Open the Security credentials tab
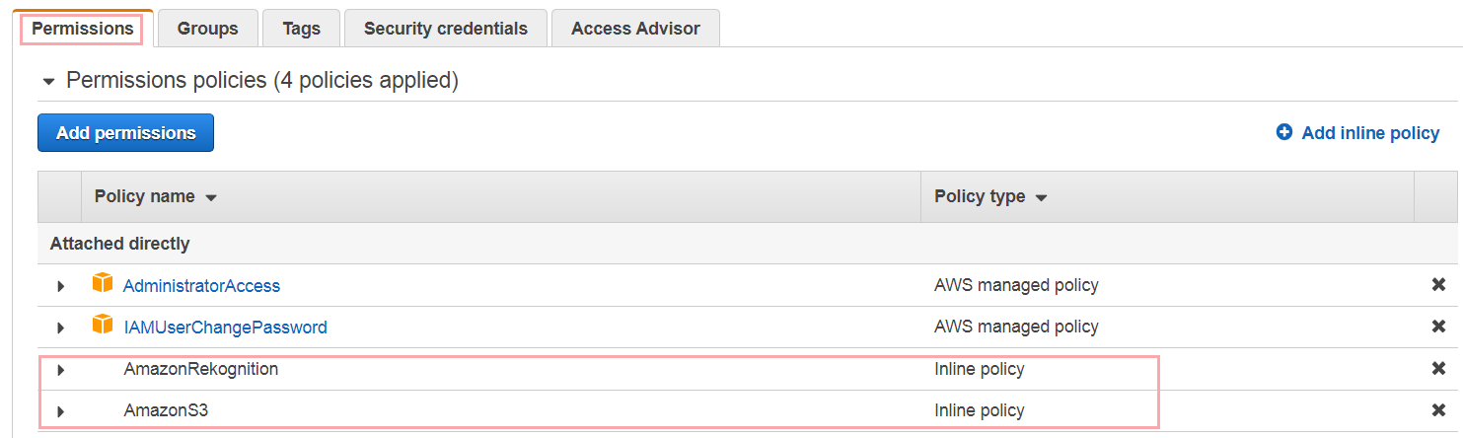Image resolution: width=1463 pixels, height=438 pixels. (445, 29)
